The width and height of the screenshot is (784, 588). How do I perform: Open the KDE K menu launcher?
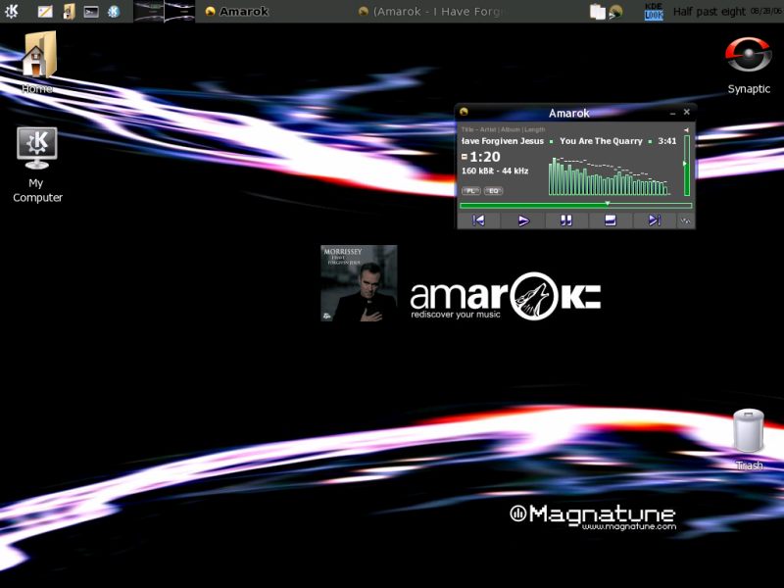(11, 11)
